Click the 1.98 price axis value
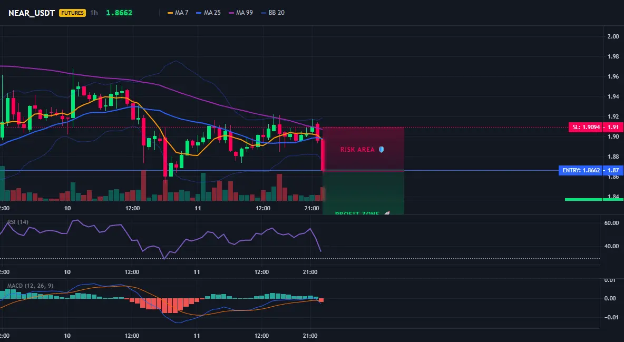624x342 pixels. tap(613, 56)
